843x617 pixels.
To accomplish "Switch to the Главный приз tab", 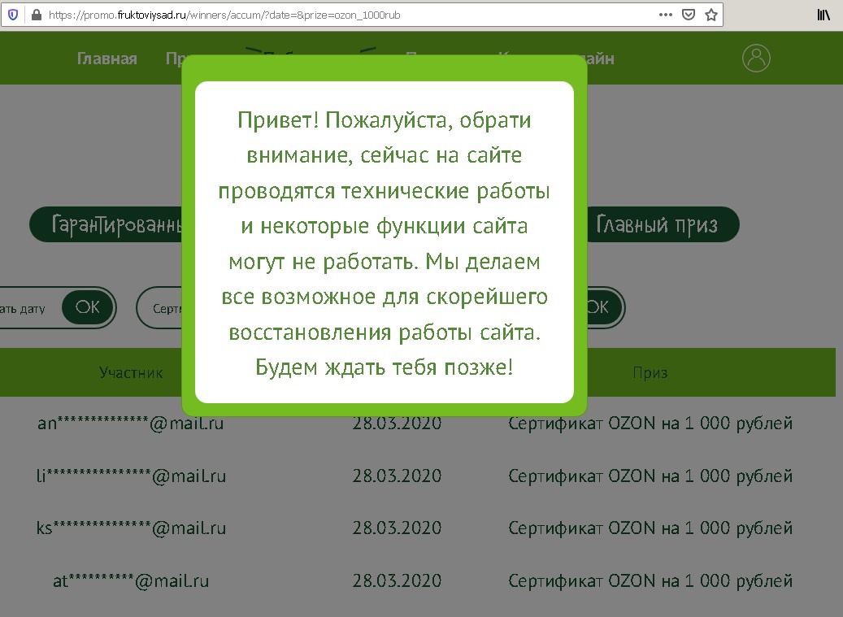I will click(657, 224).
